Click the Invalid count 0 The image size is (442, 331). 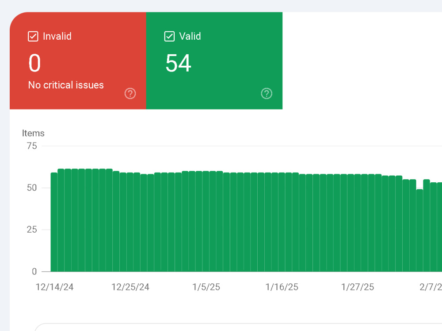coord(34,63)
